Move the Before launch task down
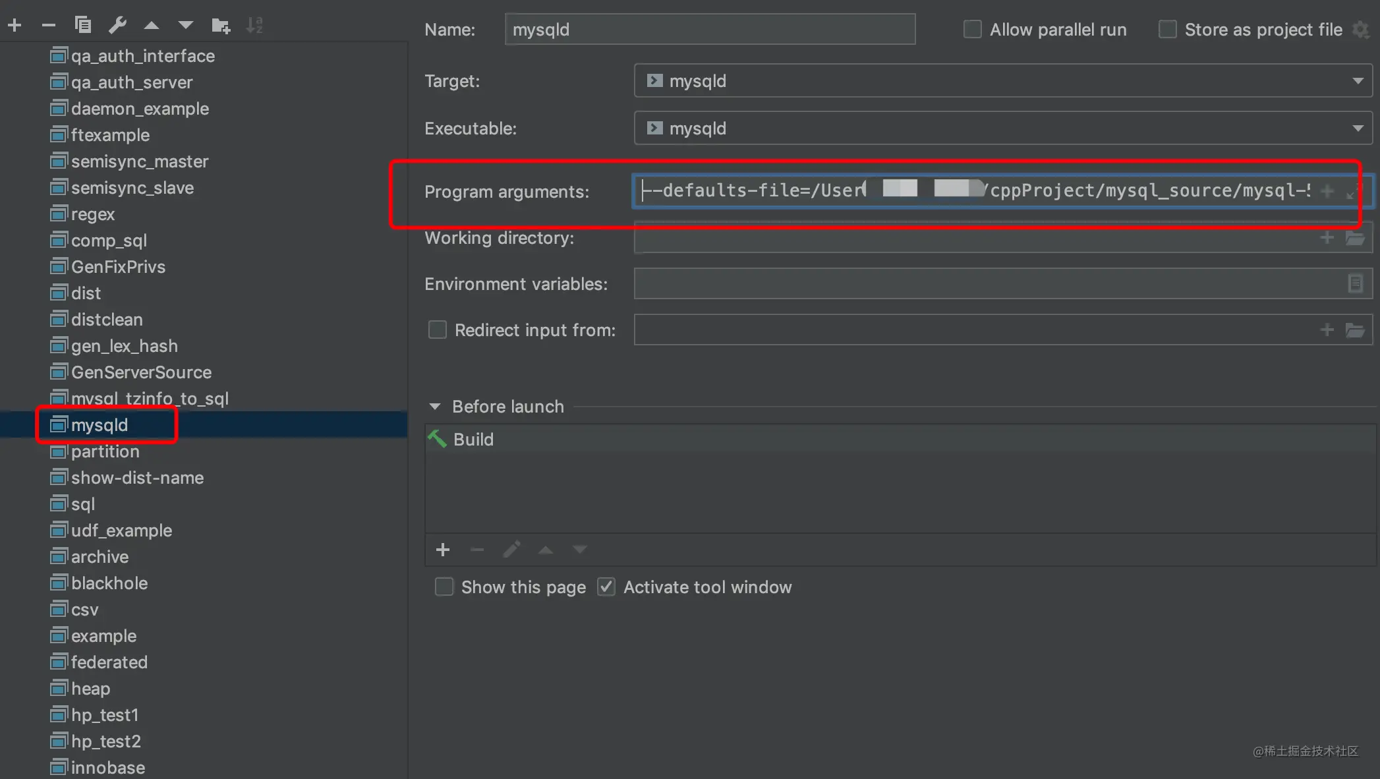The width and height of the screenshot is (1380, 779). (x=580, y=550)
